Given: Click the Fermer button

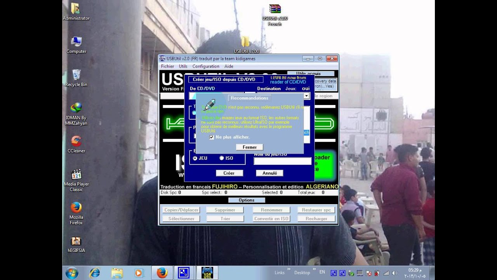Looking at the screenshot, I should click(250, 147).
